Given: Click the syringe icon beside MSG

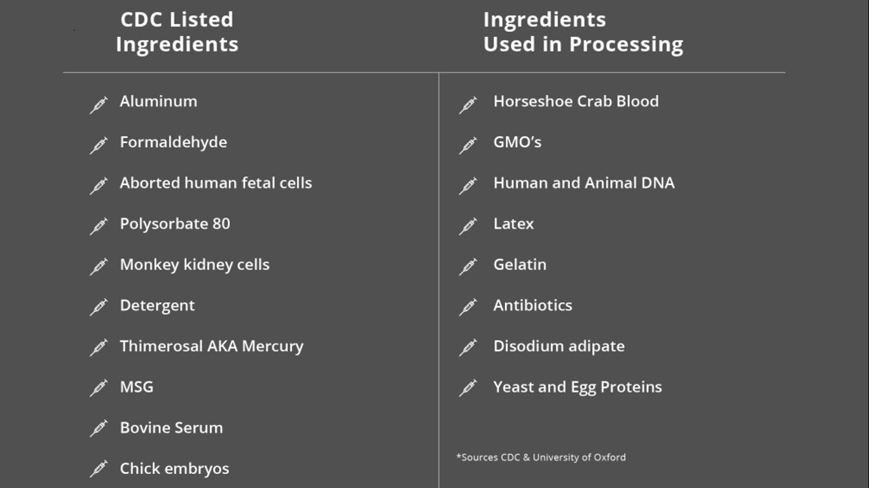Looking at the screenshot, I should click(99, 390).
